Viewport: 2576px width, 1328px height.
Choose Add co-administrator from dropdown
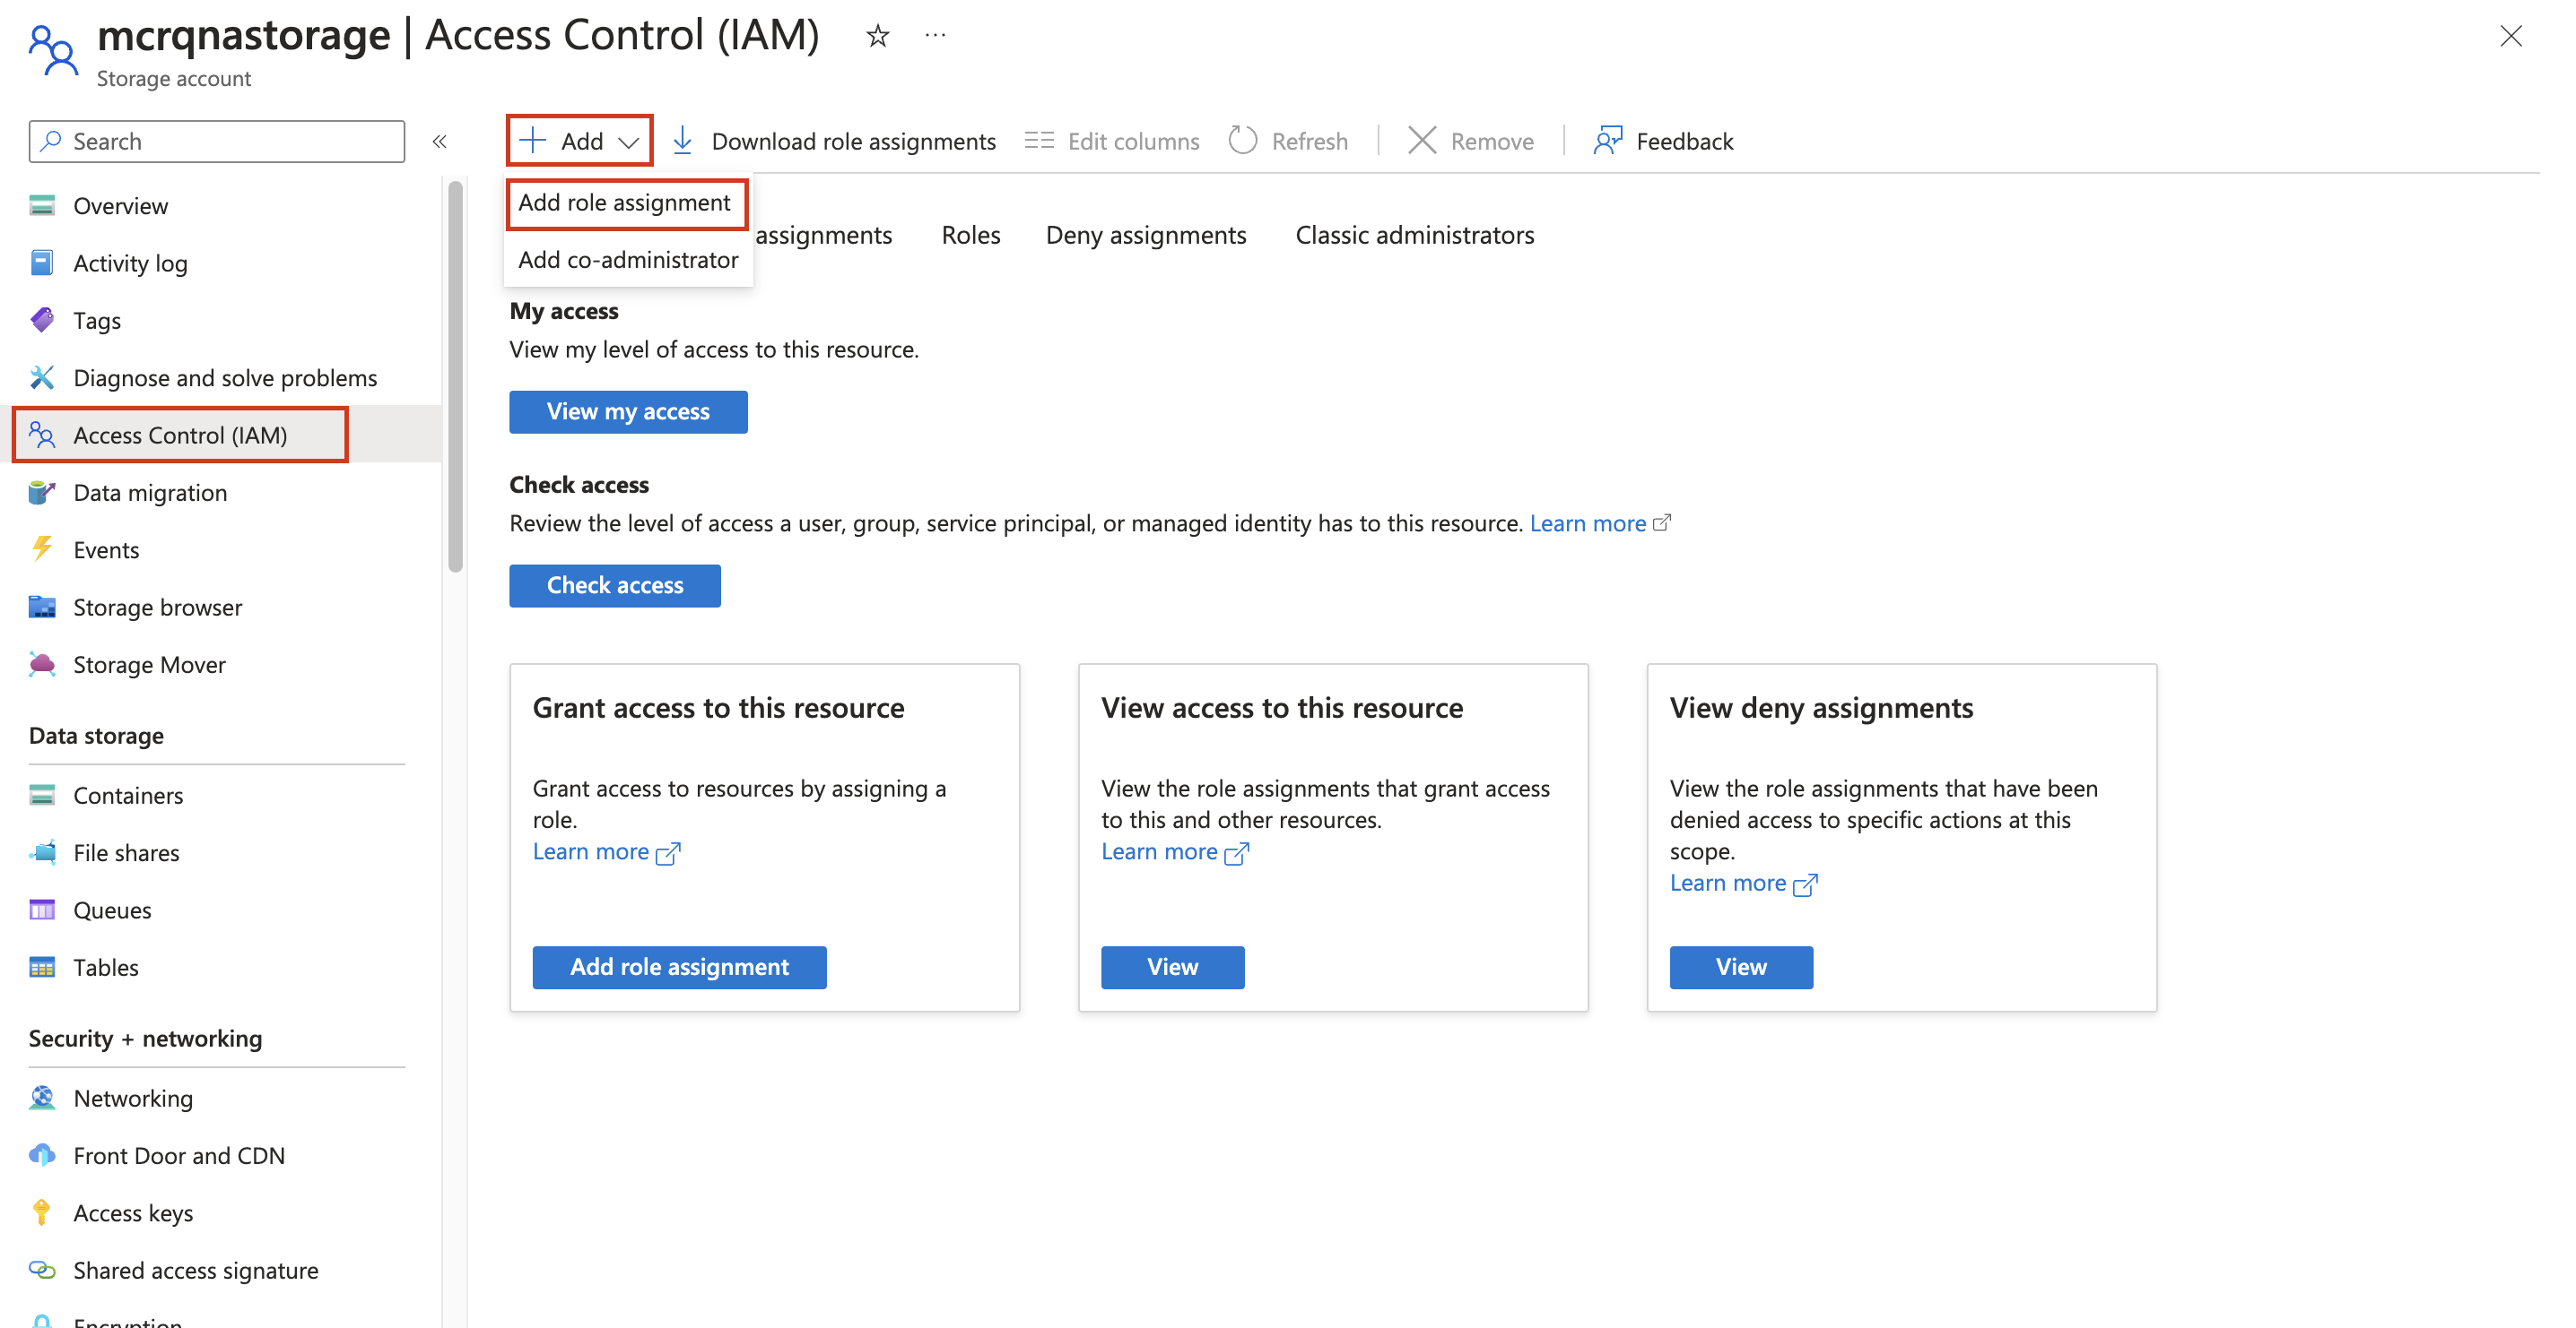629,260
